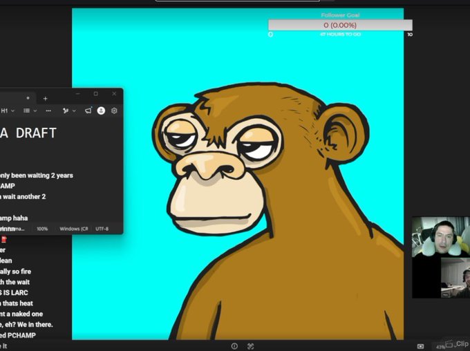The height and width of the screenshot is (351, 470).
Task: Click chat message ending 'thats heat'
Action: point(17,303)
